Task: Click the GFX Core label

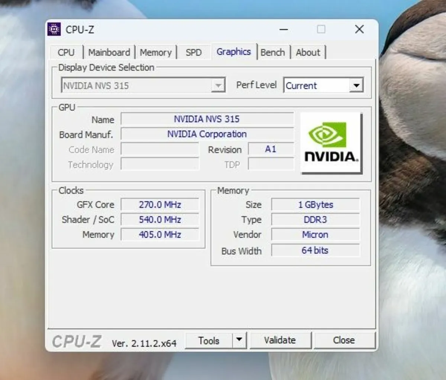Action: point(96,205)
